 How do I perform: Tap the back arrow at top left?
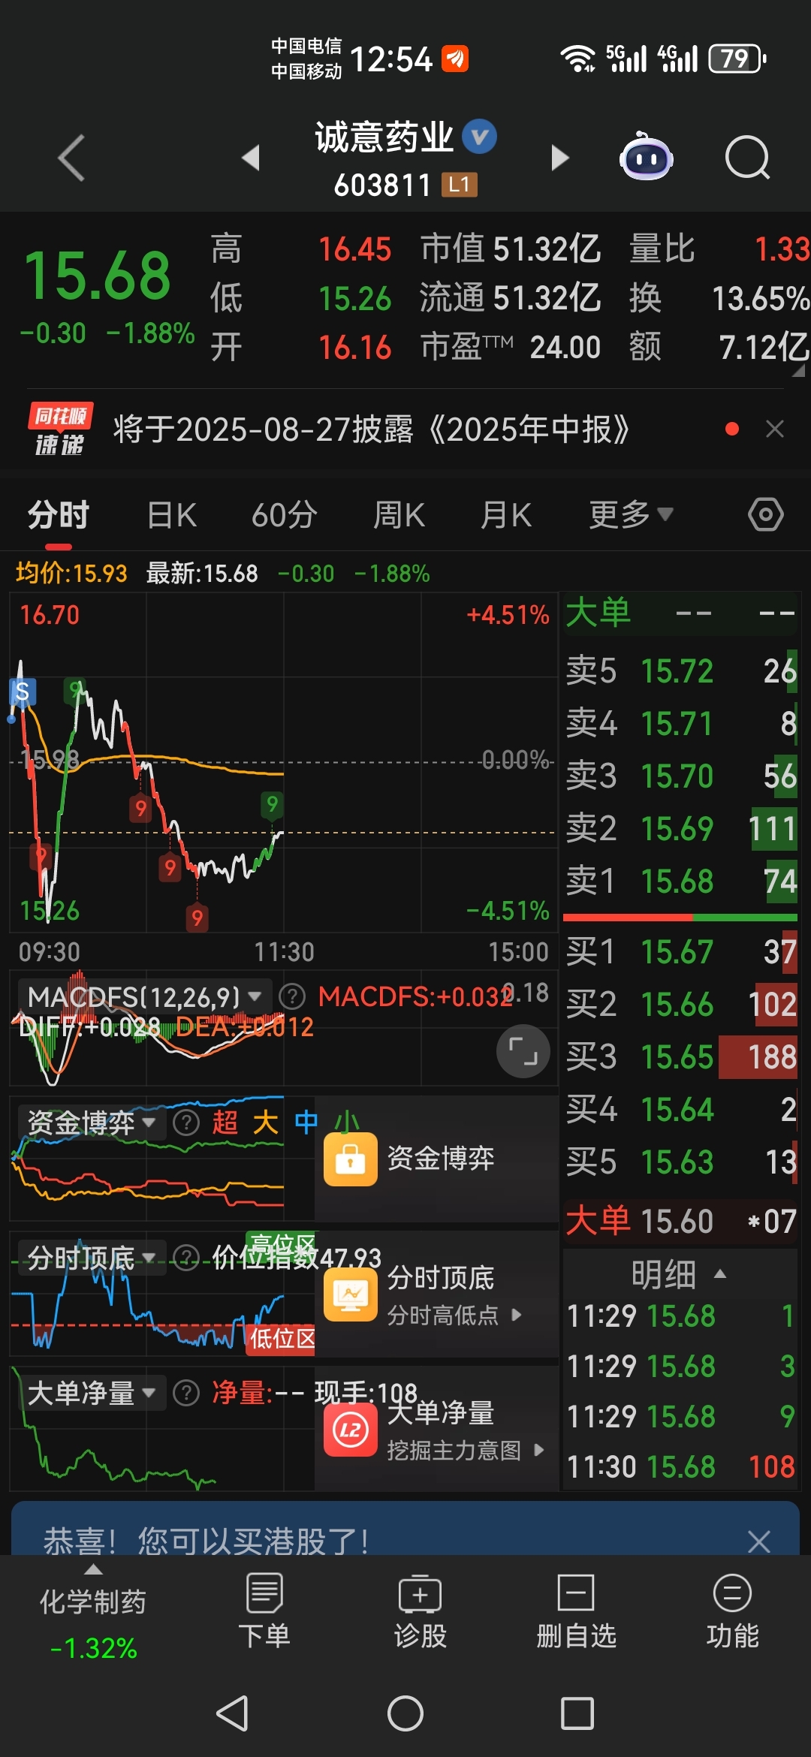pos(72,158)
